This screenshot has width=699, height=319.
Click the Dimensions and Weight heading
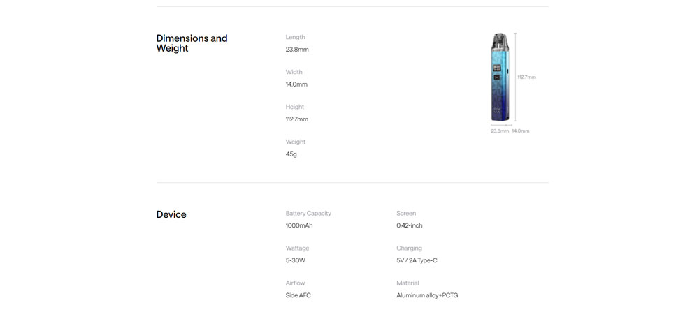(x=192, y=43)
